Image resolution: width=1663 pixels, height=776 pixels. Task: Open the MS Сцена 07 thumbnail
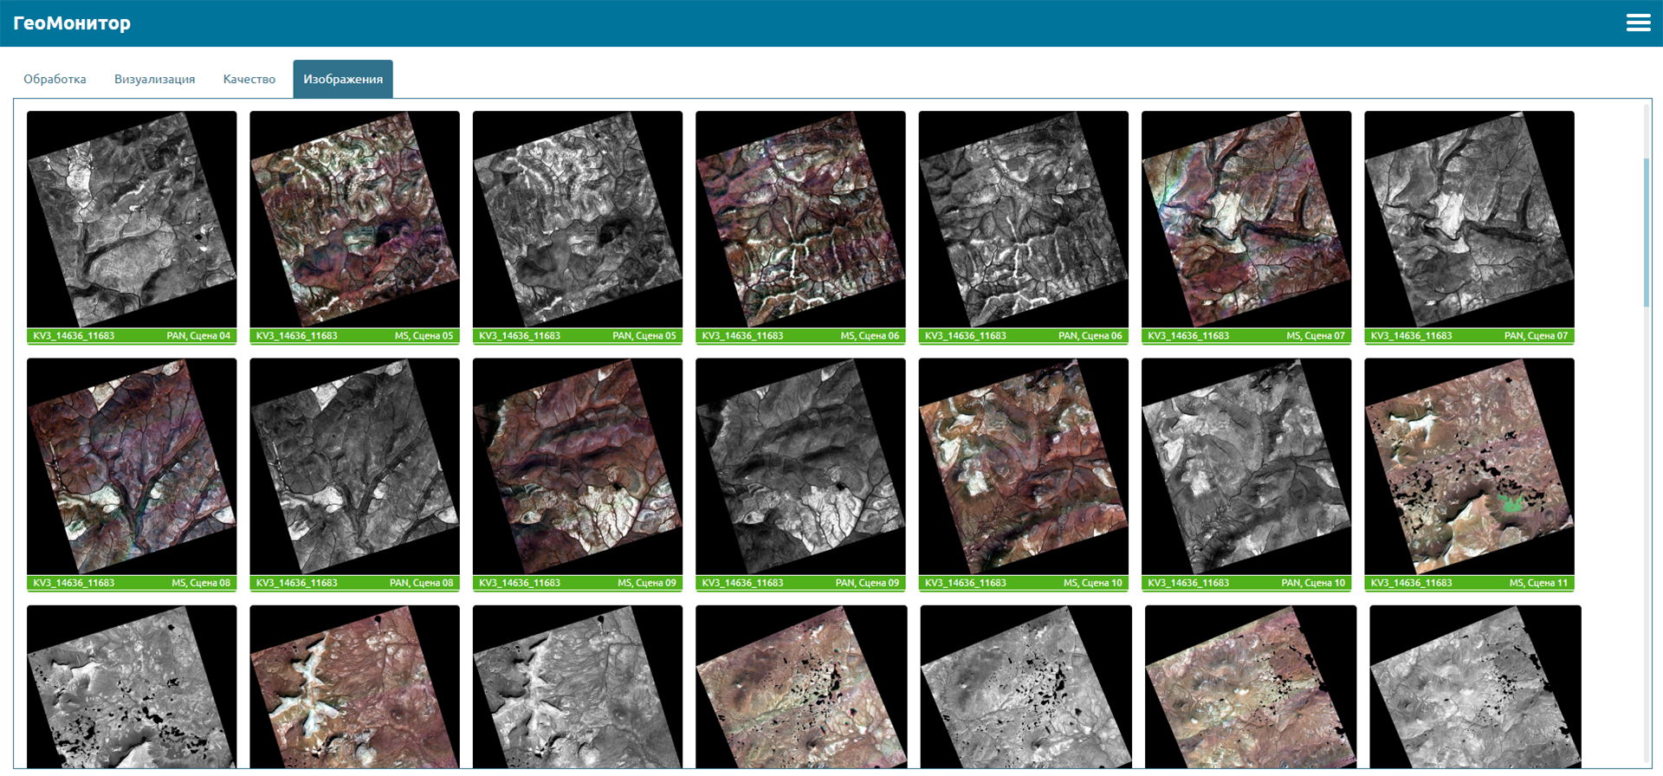point(1246,219)
